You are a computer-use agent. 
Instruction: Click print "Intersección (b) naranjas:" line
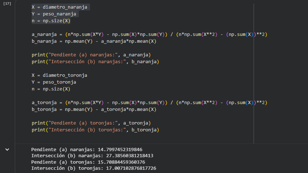tap(95, 62)
